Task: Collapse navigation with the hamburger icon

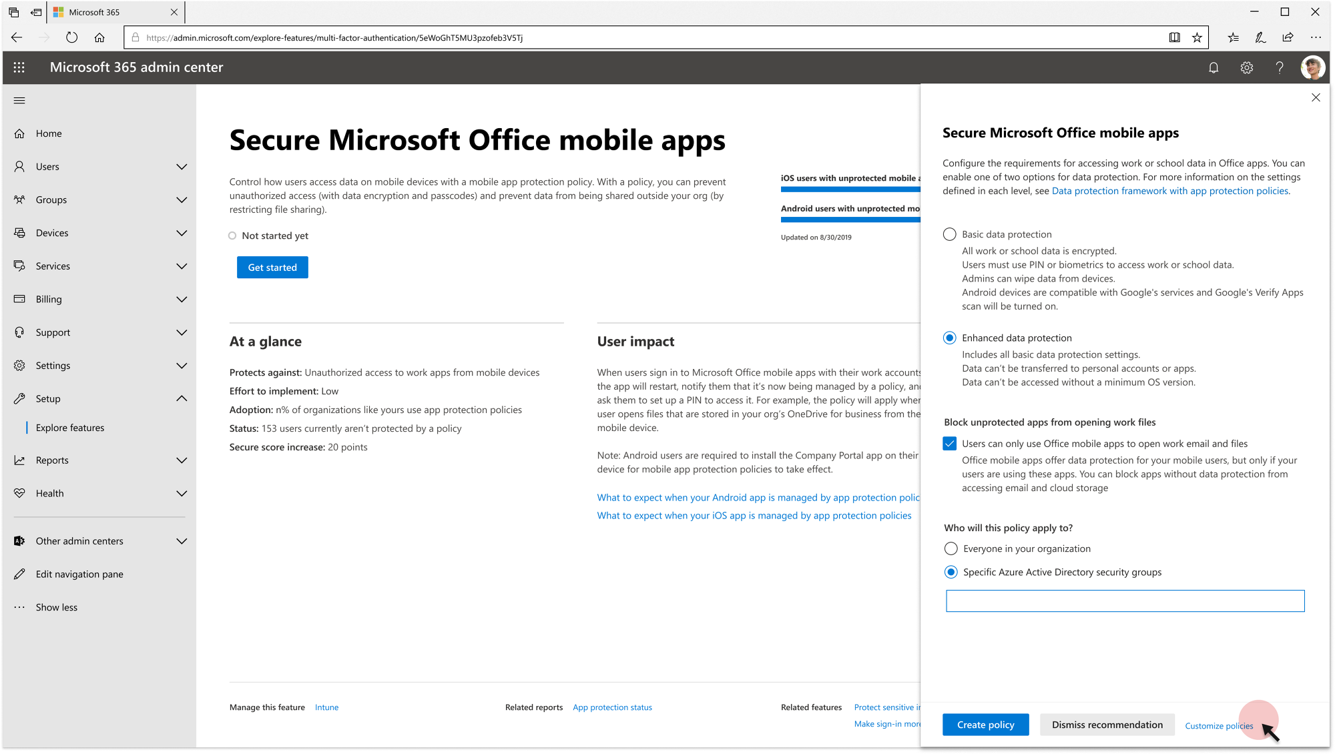Action: point(19,100)
